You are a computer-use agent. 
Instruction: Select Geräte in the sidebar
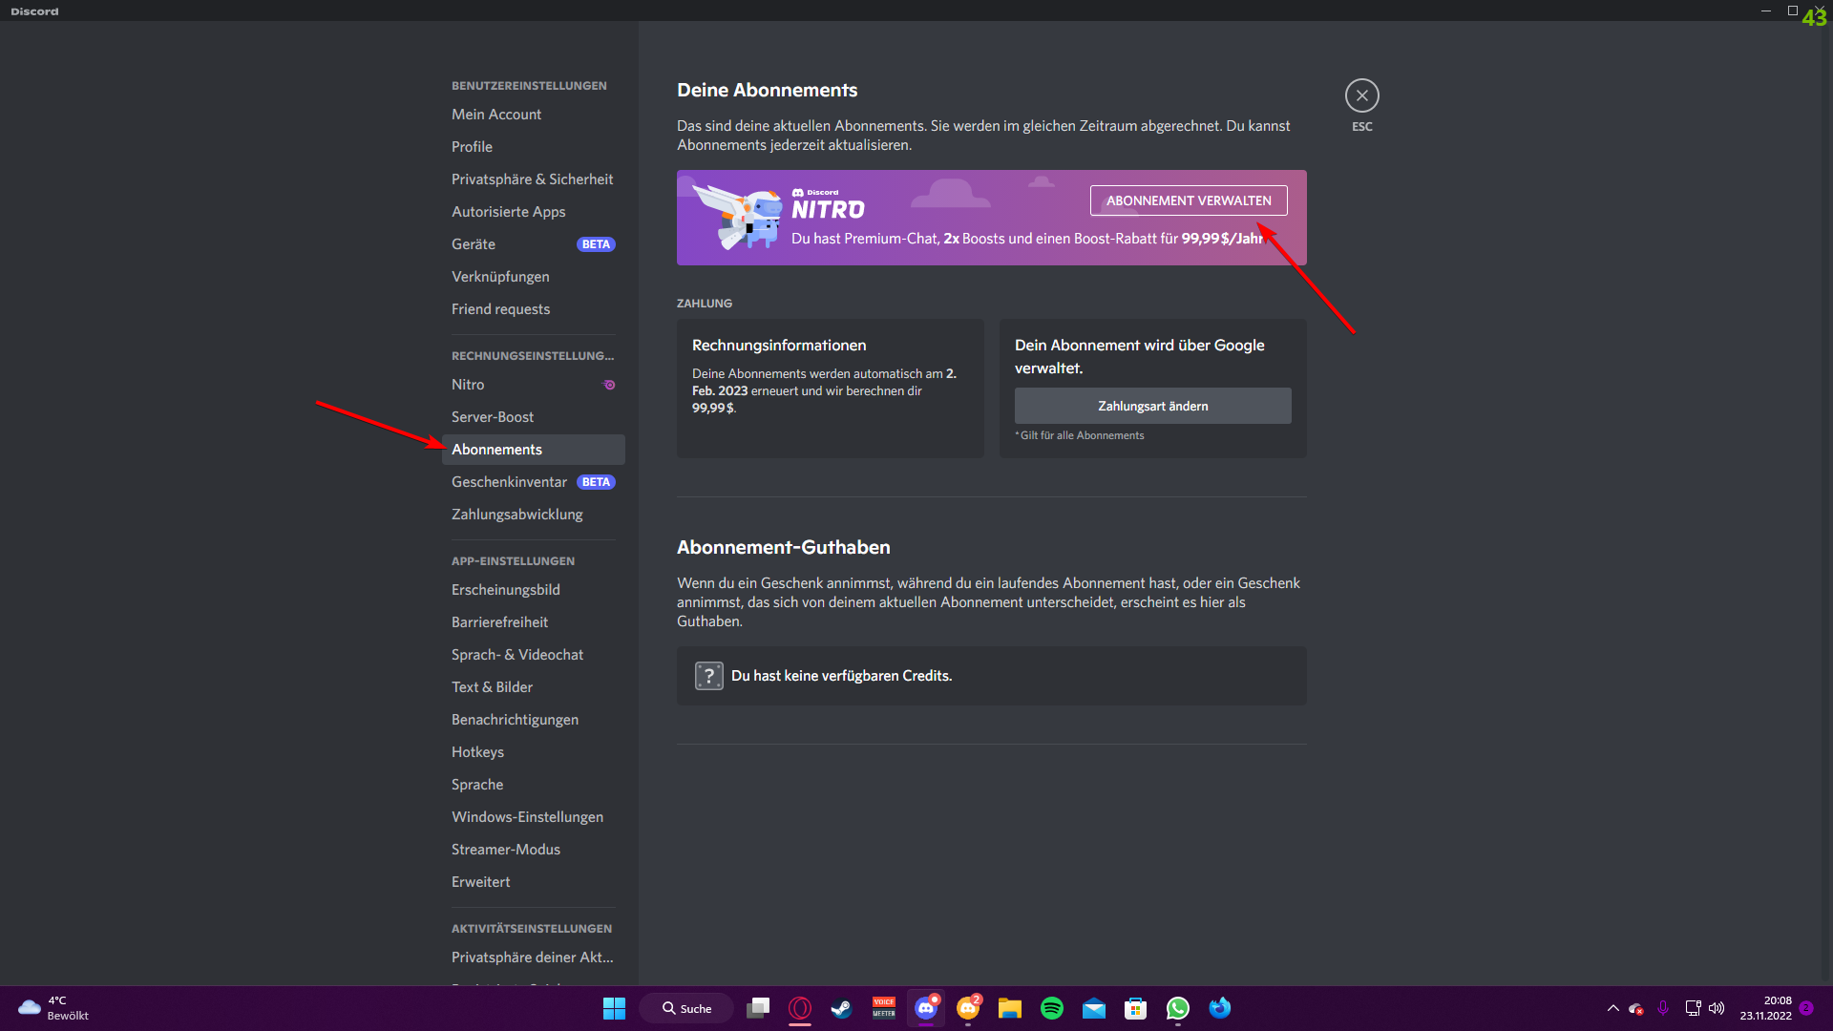[474, 244]
